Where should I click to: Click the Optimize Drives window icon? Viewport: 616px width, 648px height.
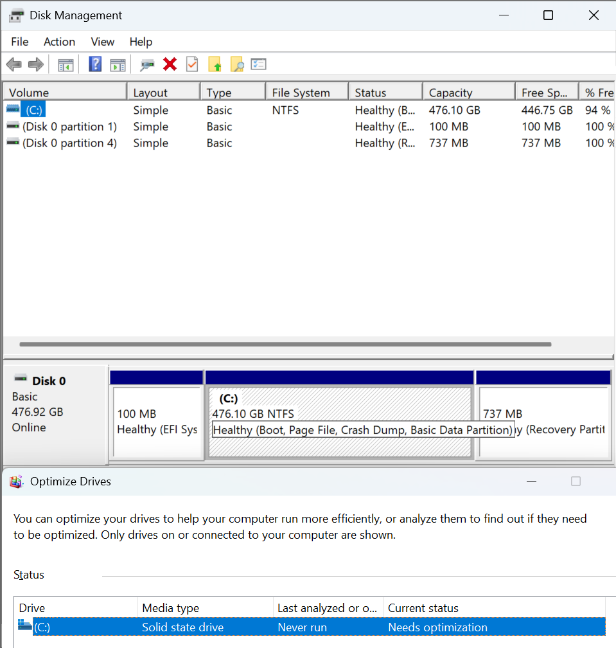[x=16, y=482]
